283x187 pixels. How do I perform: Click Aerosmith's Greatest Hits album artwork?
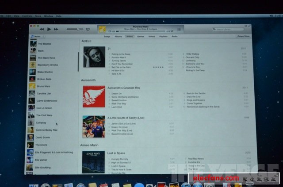click(x=94, y=97)
